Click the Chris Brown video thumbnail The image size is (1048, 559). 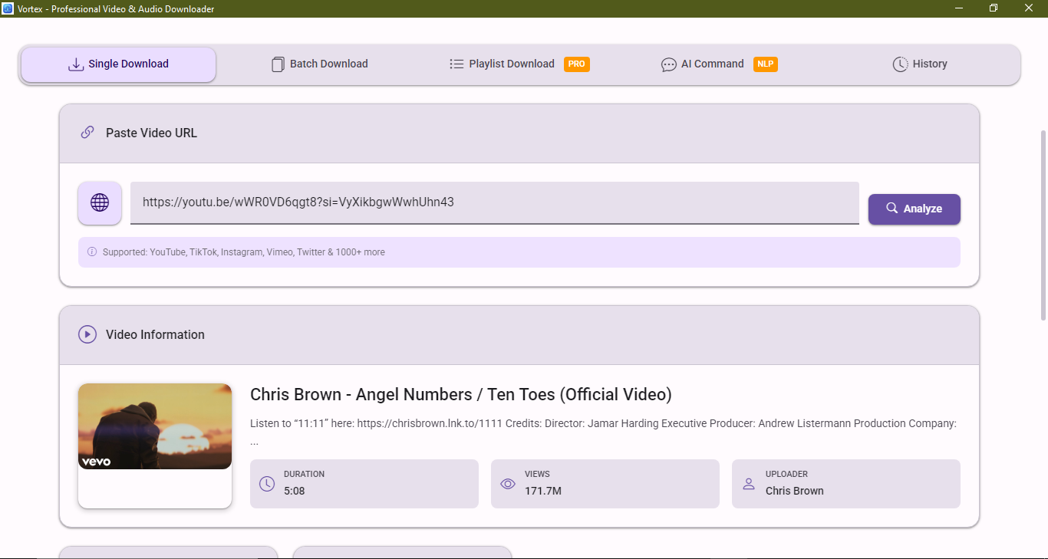[x=155, y=426]
